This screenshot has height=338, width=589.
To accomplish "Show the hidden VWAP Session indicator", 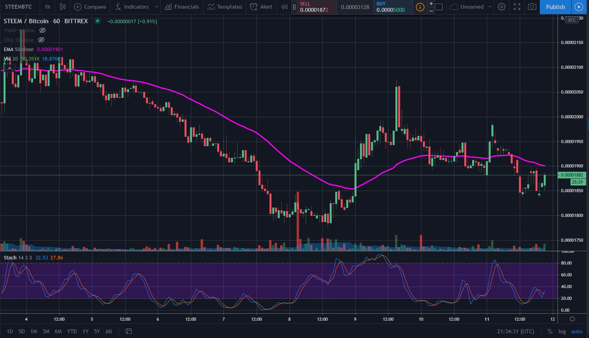I will (42, 30).
